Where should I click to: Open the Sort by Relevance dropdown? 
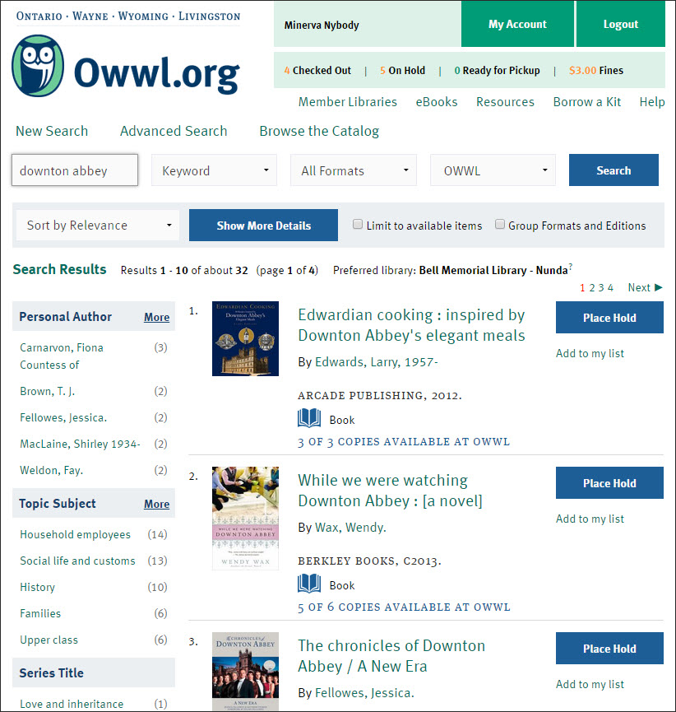pos(98,226)
